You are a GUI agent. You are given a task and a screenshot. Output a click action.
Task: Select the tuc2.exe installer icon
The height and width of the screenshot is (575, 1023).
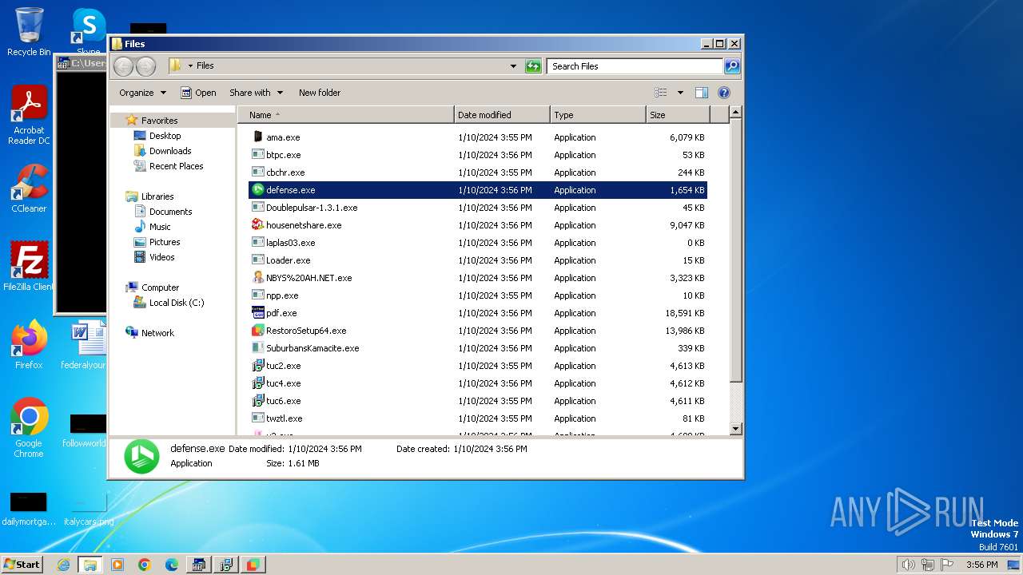click(257, 366)
